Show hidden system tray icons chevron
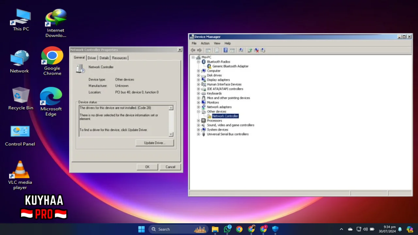This screenshot has width=418, height=235. (x=341, y=229)
